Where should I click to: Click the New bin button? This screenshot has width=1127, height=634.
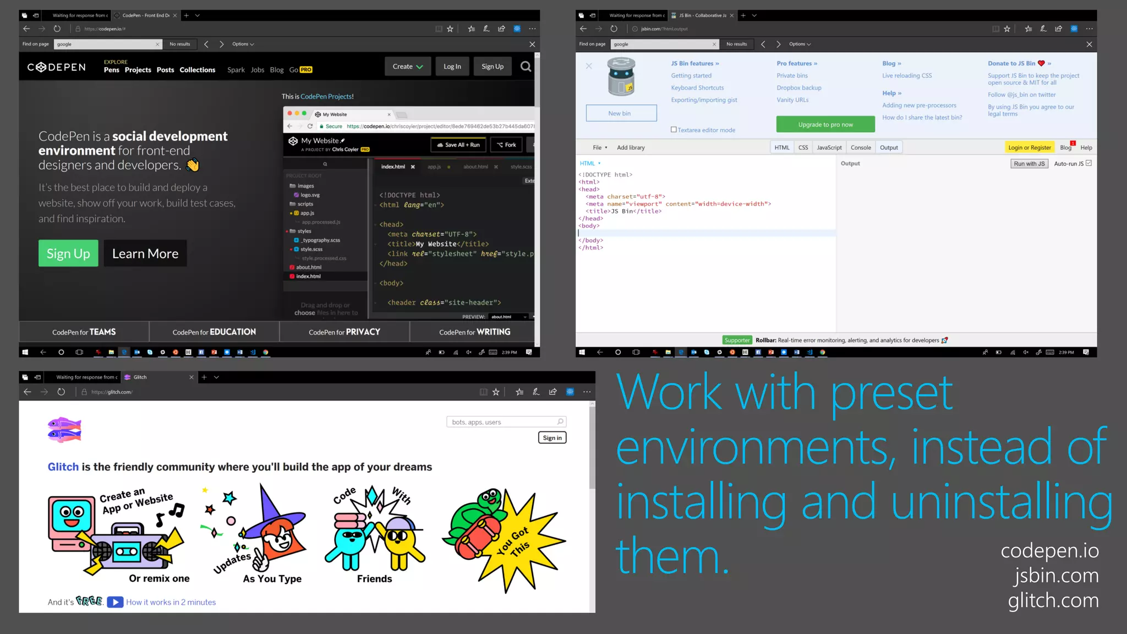click(x=621, y=113)
